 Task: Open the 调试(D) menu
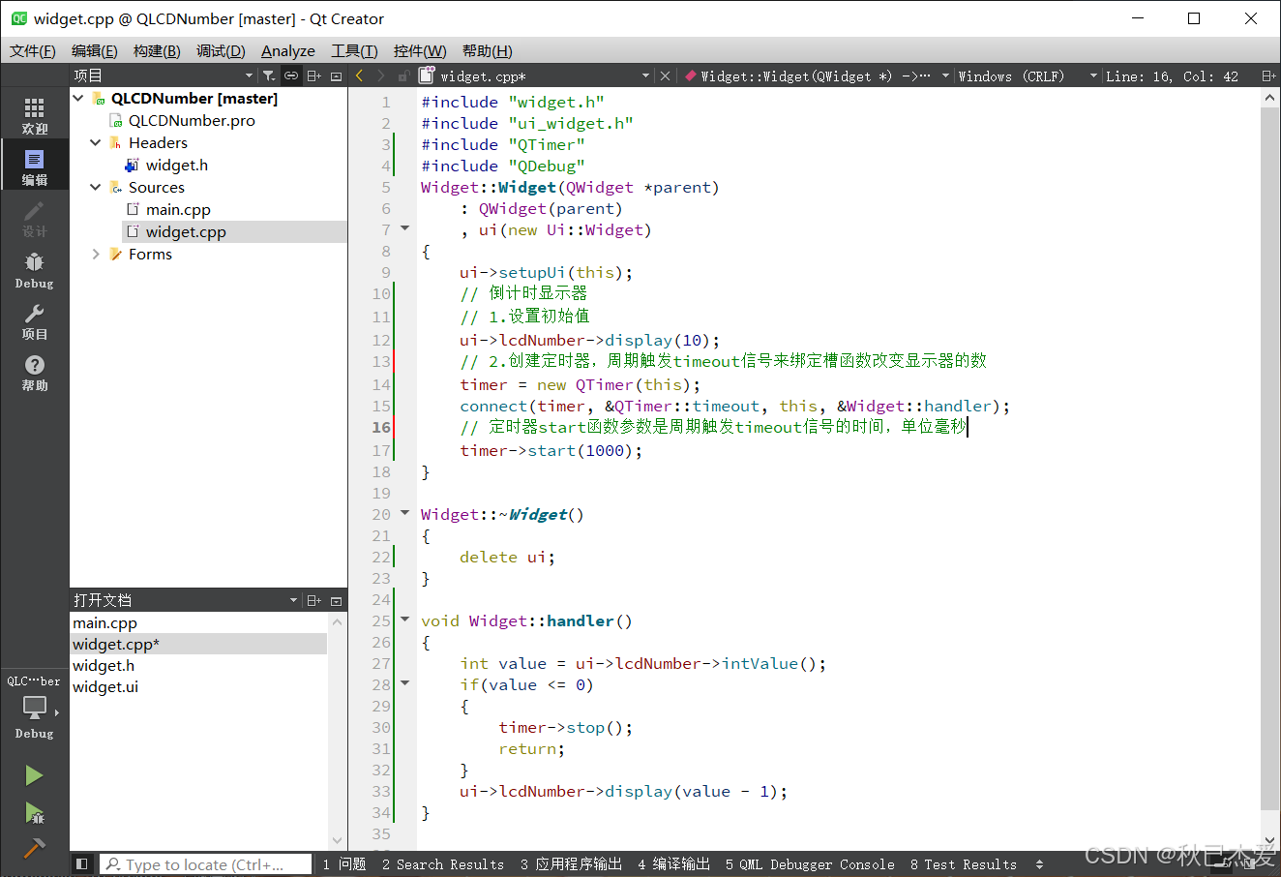[221, 50]
